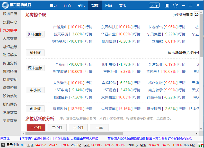The width and height of the screenshot is (204, 148).
Task: Open 机构持股 in the sidebar
Action: point(10,71)
